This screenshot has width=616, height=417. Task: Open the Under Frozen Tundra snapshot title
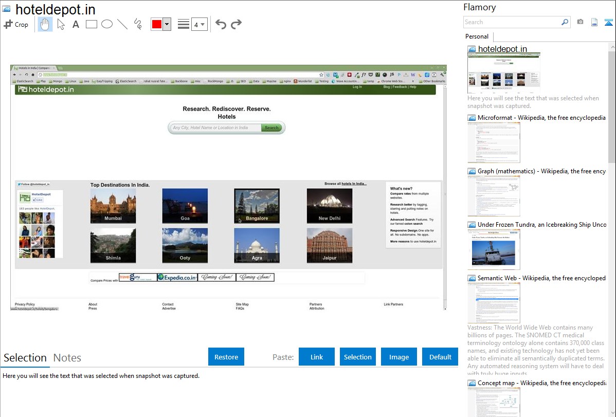(x=542, y=224)
